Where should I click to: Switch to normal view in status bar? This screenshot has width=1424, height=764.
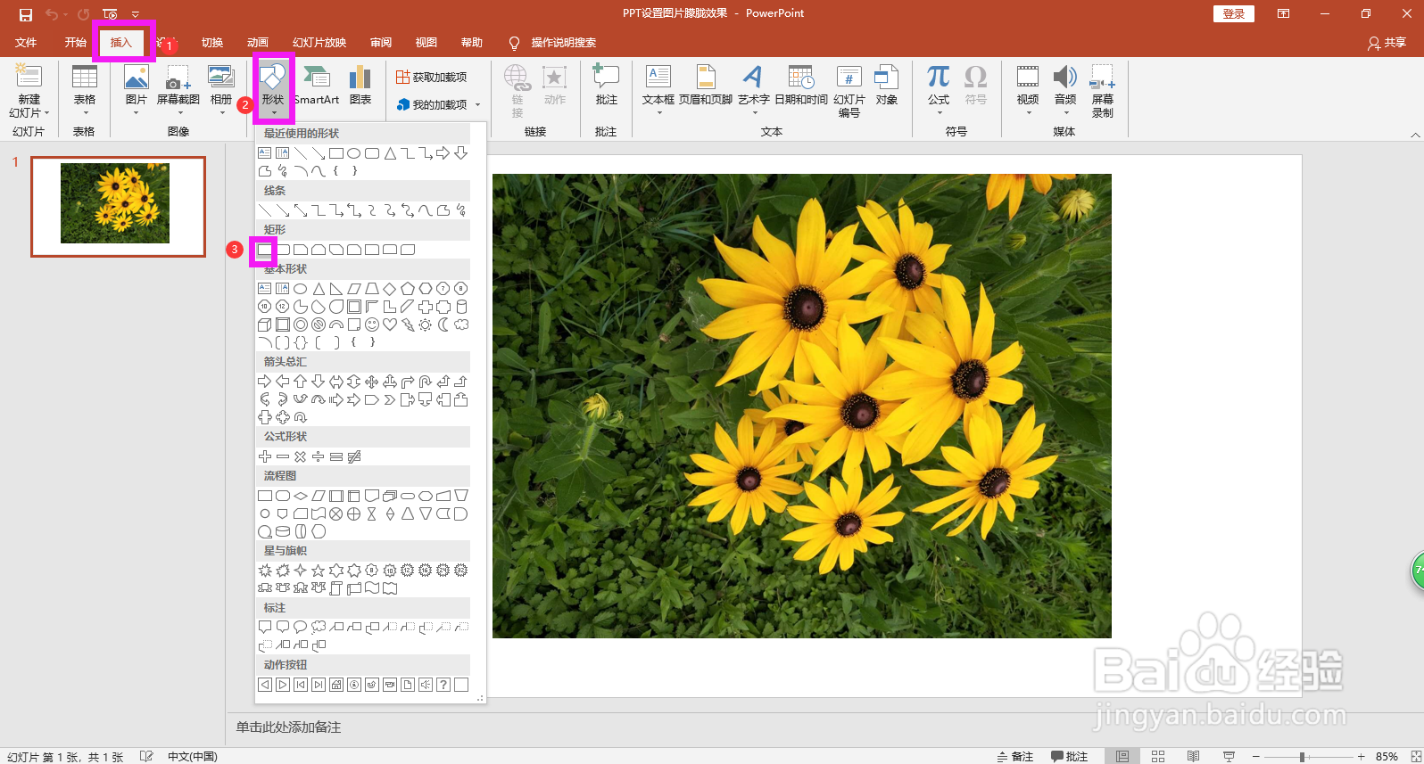pos(1122,756)
